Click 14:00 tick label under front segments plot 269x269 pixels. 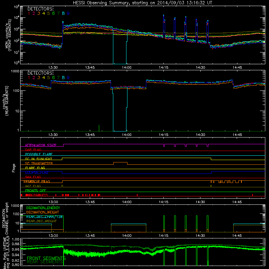[x=127, y=68]
